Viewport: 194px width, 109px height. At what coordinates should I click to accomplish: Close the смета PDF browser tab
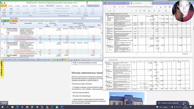point(150,3)
